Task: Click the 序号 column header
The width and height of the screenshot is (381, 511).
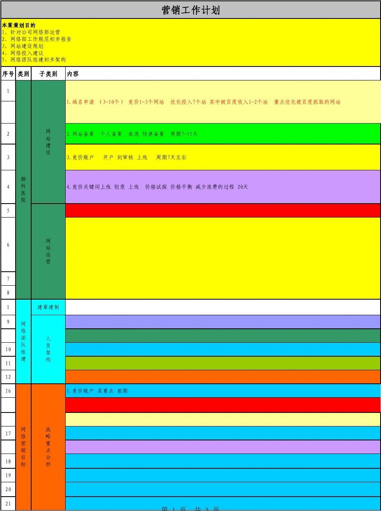Action: point(8,74)
